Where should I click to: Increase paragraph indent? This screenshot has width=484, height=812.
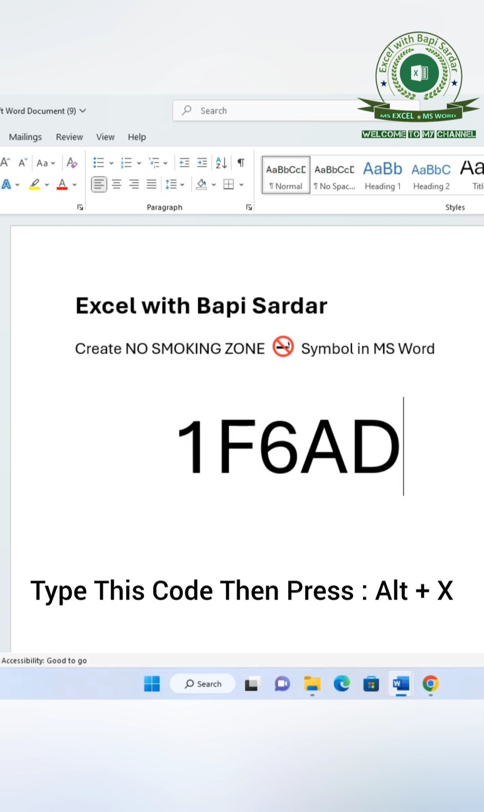tap(202, 163)
